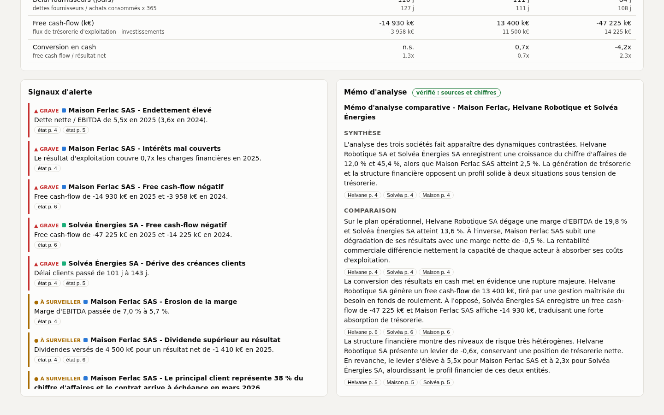The width and height of the screenshot is (664, 415).
Task: Open 'Maison p. 4' citation after EBITDA margin paragraph
Action: point(436,272)
